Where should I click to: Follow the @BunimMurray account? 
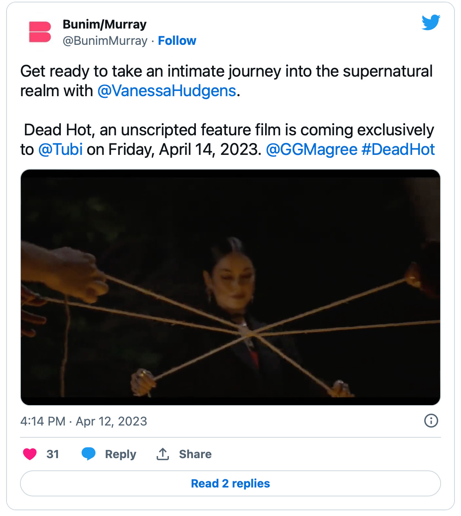coord(177,41)
